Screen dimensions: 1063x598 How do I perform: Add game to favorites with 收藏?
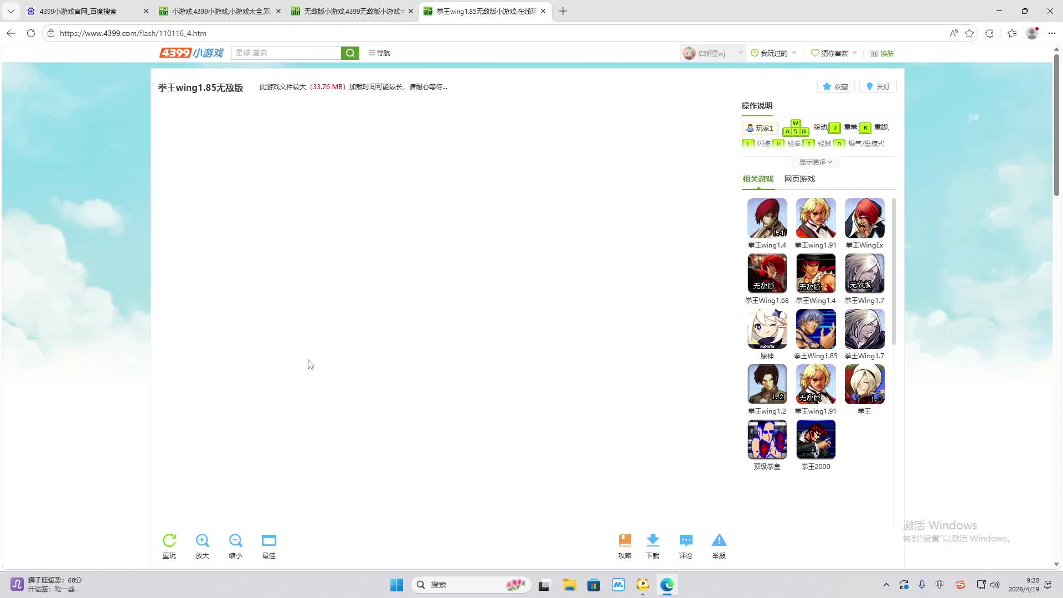835,86
